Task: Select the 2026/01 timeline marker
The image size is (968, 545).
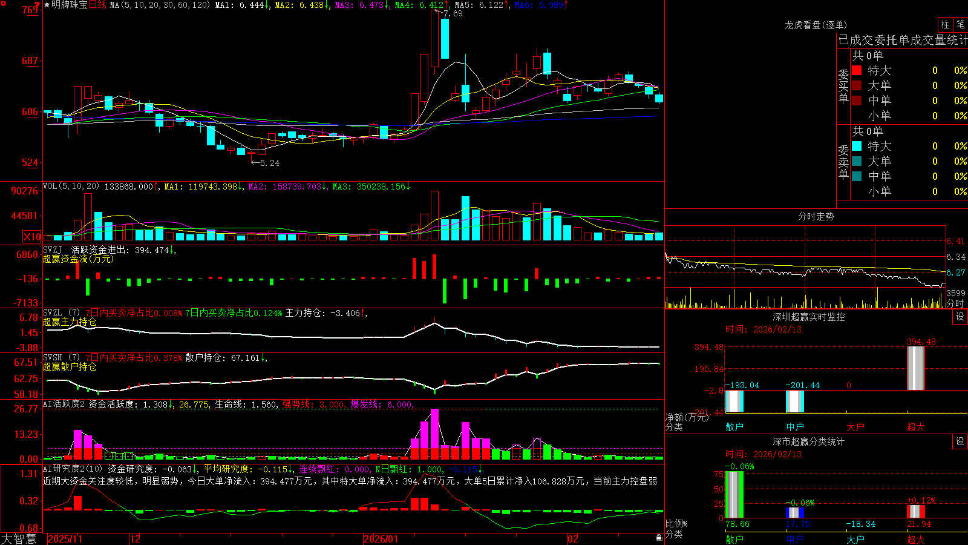Action: click(x=381, y=539)
